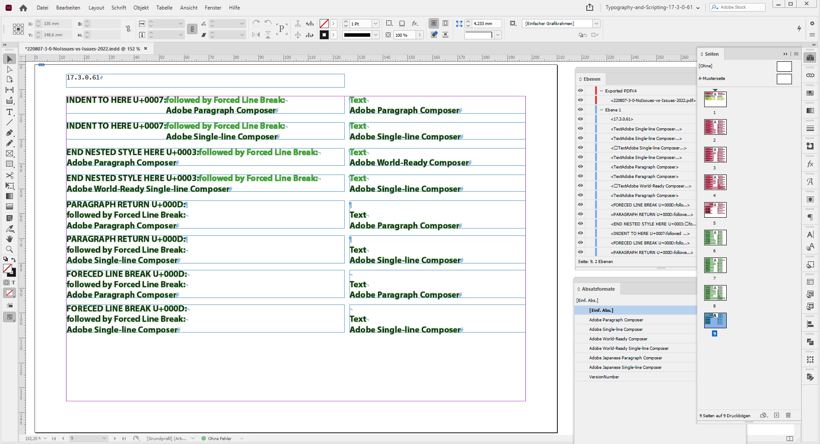Click the stroke swatch in control panel
The width and height of the screenshot is (820, 444).
[324, 35]
